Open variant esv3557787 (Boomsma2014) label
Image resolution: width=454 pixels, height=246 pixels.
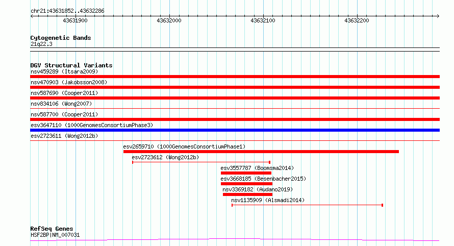(x=257, y=168)
